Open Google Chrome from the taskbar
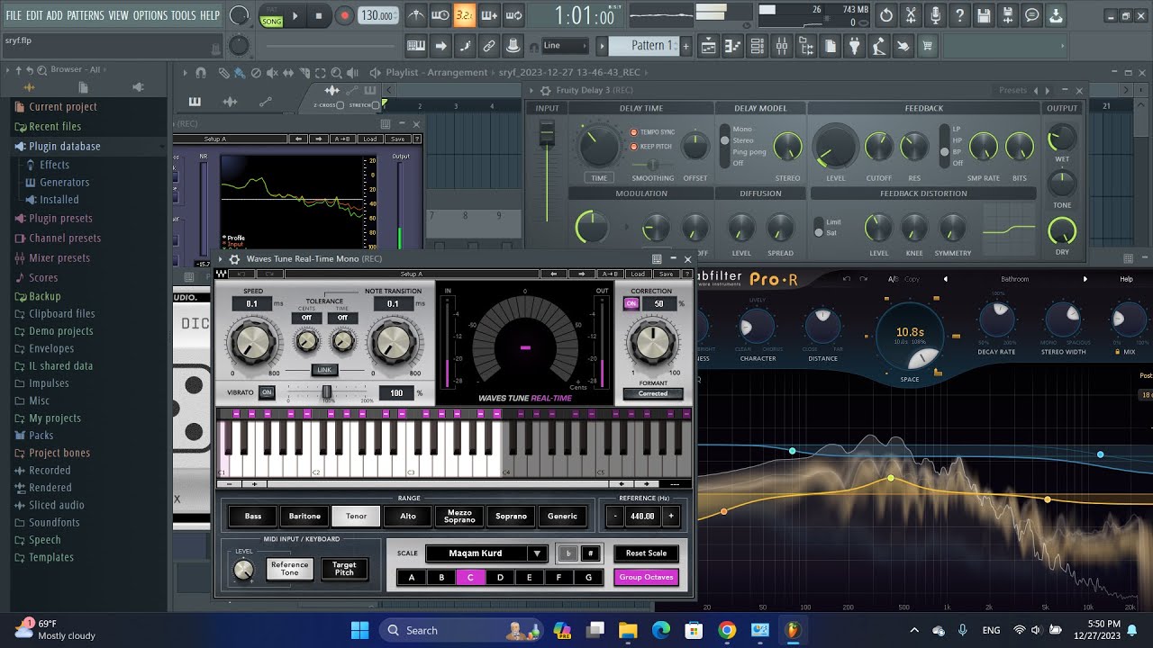This screenshot has width=1153, height=648. point(727,630)
